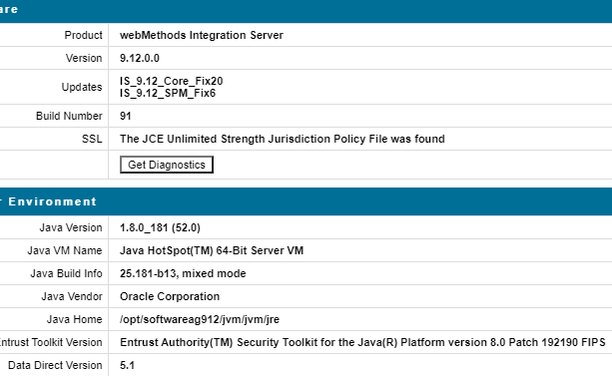Select the JCE Unlimited Strength policy text
The height and width of the screenshot is (376, 612).
pos(283,139)
